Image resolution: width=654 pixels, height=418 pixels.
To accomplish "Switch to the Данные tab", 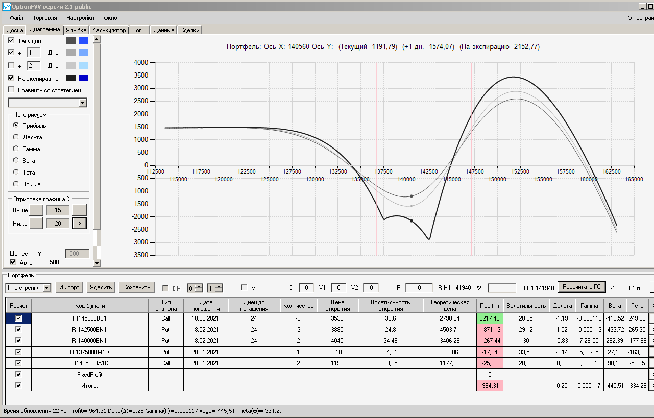I will click(x=164, y=30).
